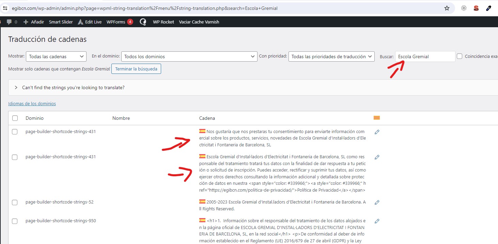Click the 'page-builder-shortcode-strings-52' domain text
Image resolution: width=498 pixels, height=244 pixels.
tap(60, 202)
